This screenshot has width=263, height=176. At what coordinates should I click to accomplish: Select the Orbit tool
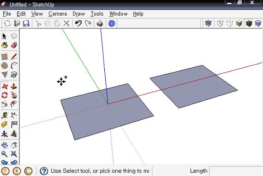click(5, 145)
